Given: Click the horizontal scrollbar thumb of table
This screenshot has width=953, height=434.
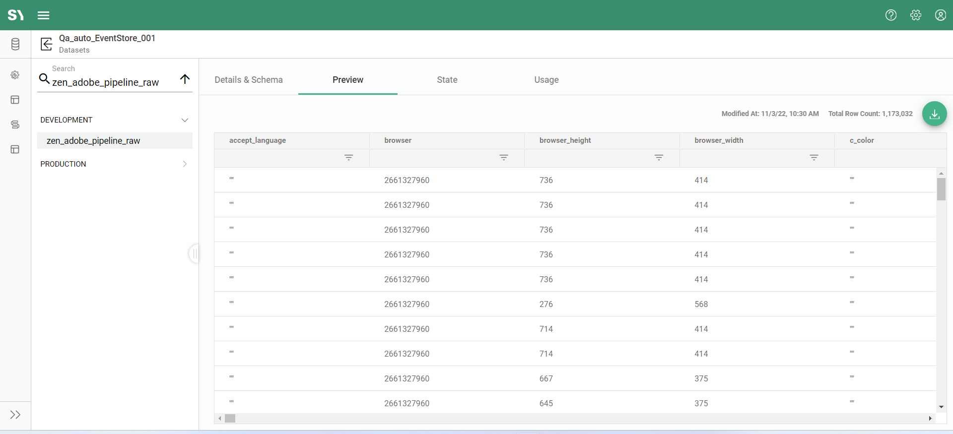Looking at the screenshot, I should point(230,419).
